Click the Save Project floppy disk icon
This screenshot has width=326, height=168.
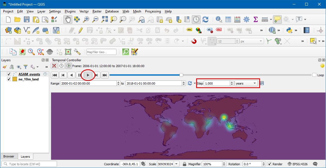[x=26, y=19]
